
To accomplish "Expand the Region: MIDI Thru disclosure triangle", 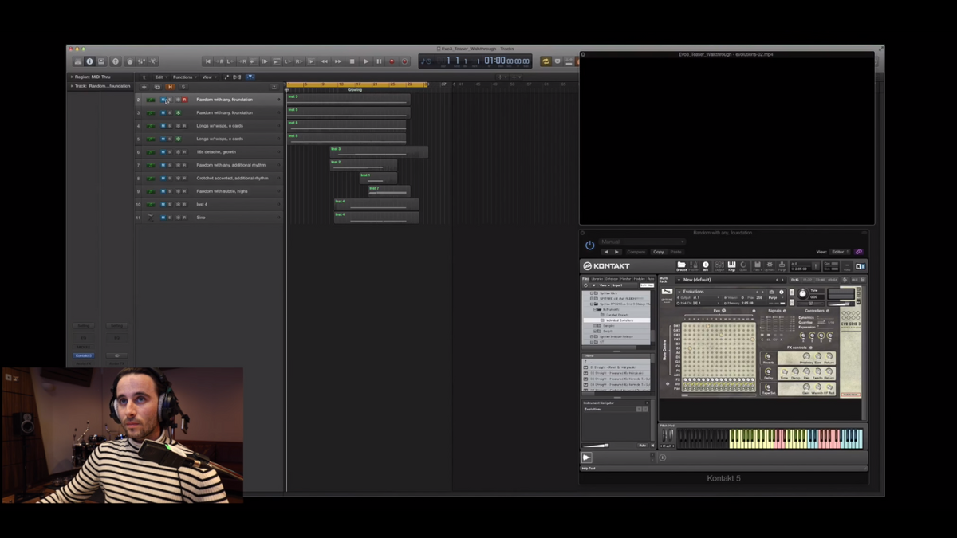I will tap(72, 77).
